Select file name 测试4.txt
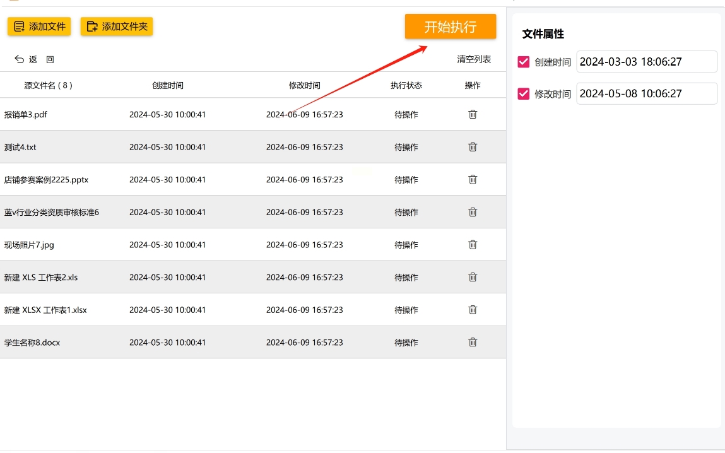Image resolution: width=725 pixels, height=453 pixels. (20, 147)
